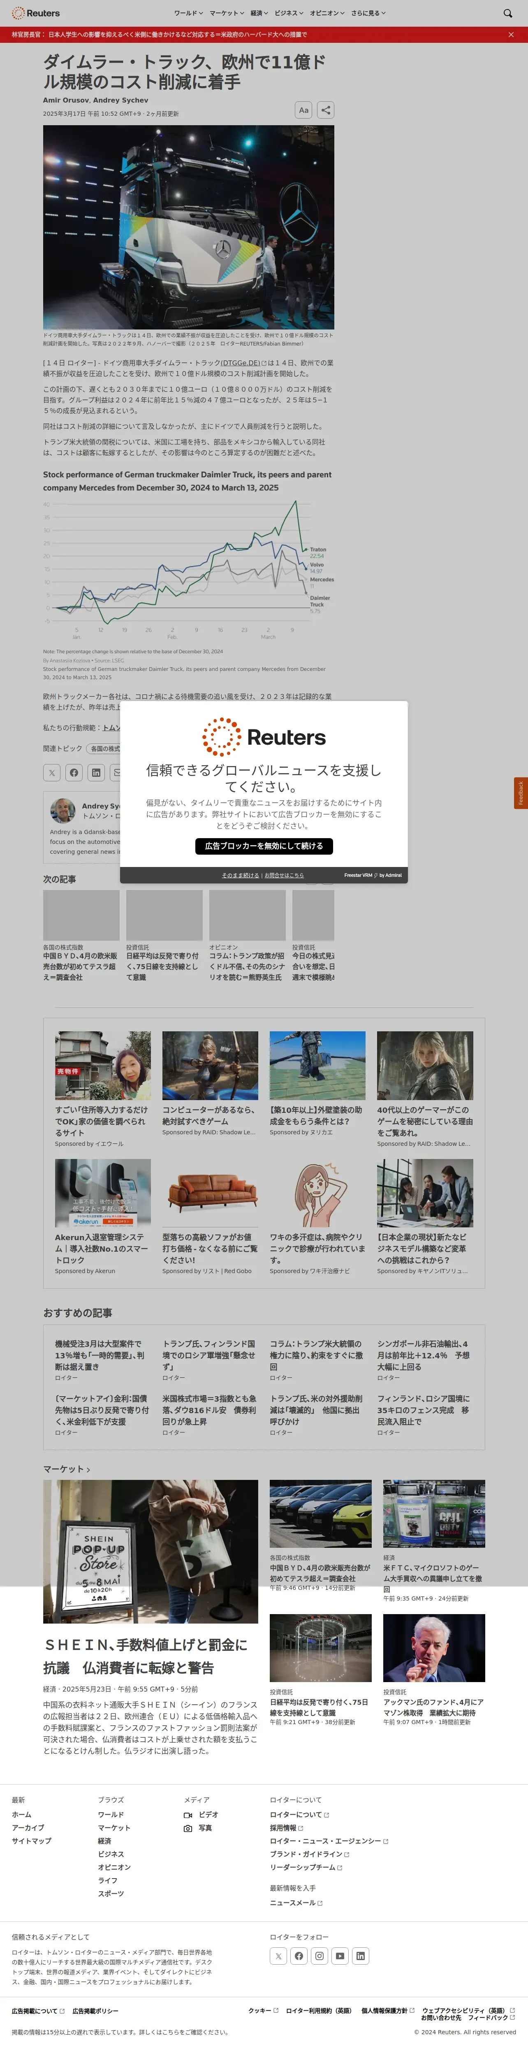Expand the ビジネス menu in header
The width and height of the screenshot is (528, 2047).
click(x=289, y=13)
